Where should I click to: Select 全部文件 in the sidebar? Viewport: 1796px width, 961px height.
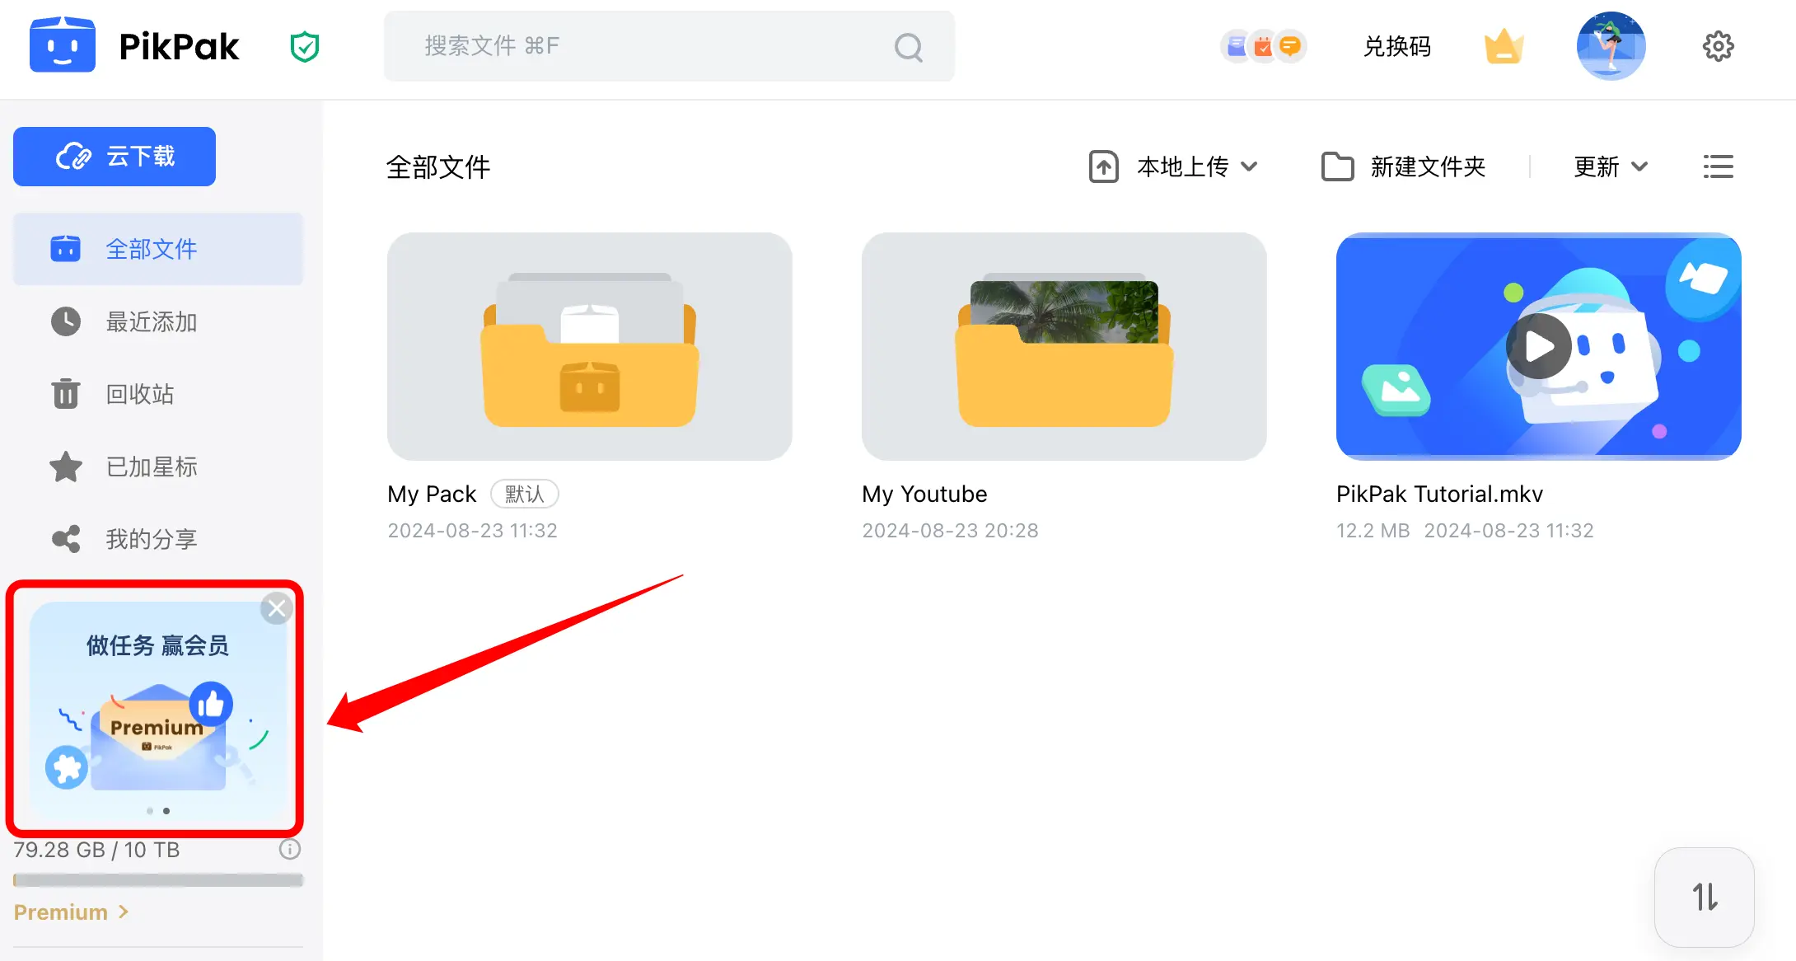click(x=158, y=249)
